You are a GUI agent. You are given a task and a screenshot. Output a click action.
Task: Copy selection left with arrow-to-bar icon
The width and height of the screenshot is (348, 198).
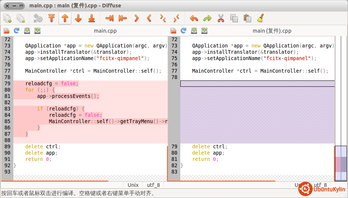pos(122,18)
